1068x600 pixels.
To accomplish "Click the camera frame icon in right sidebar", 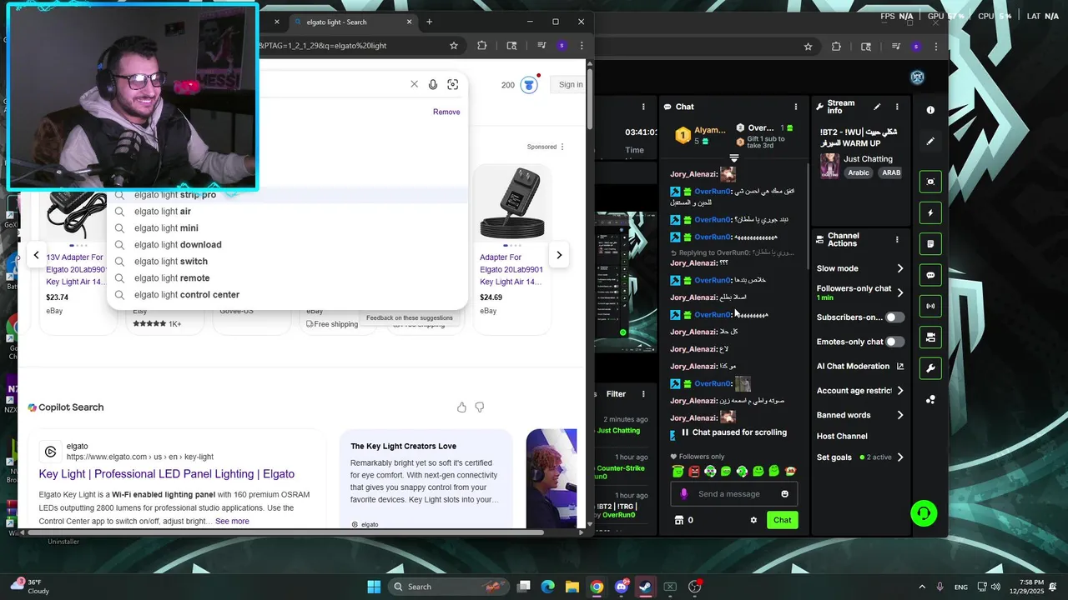I will pyautogui.click(x=930, y=182).
